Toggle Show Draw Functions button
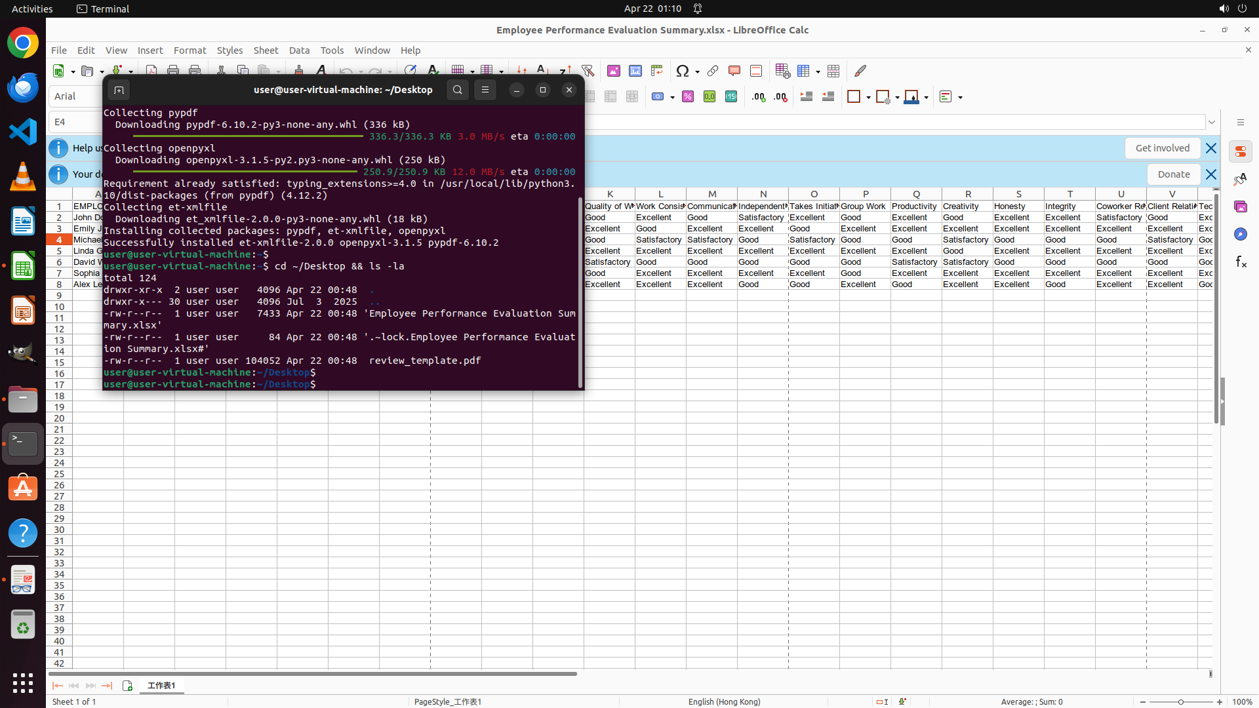Image resolution: width=1259 pixels, height=708 pixels. pyautogui.click(x=860, y=71)
